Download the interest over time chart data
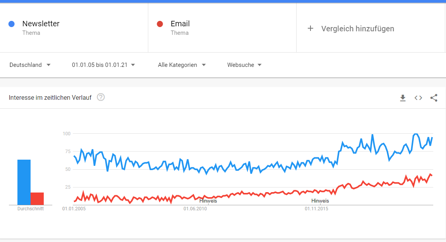This screenshot has height=242, width=446. click(403, 98)
